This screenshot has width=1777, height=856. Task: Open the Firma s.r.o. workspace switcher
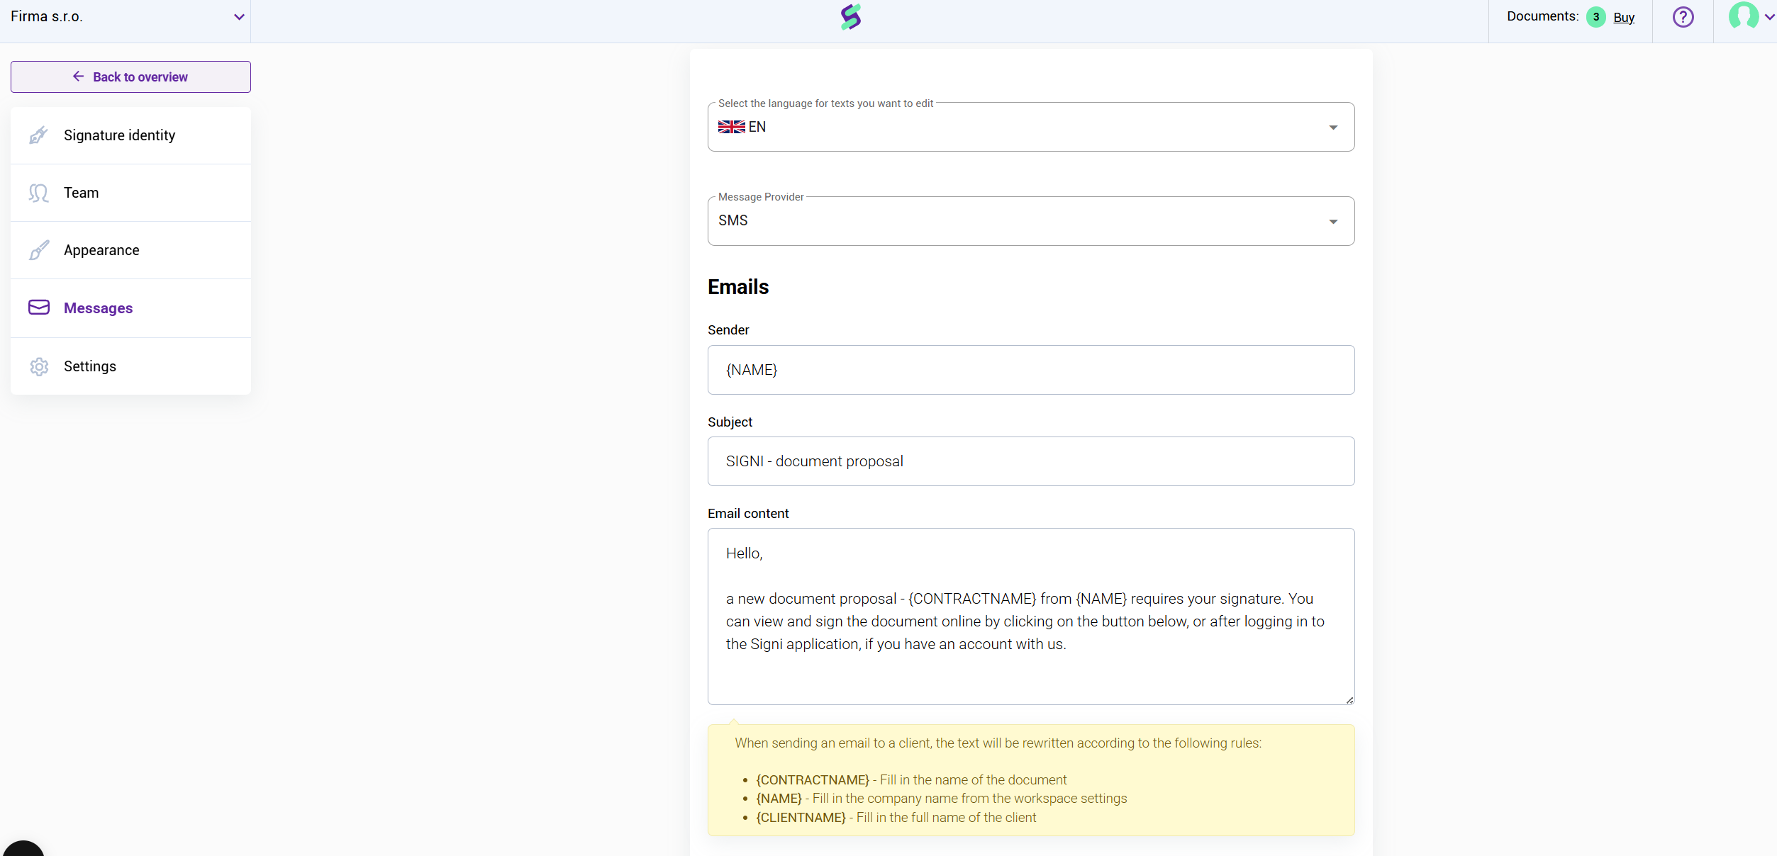tap(126, 17)
